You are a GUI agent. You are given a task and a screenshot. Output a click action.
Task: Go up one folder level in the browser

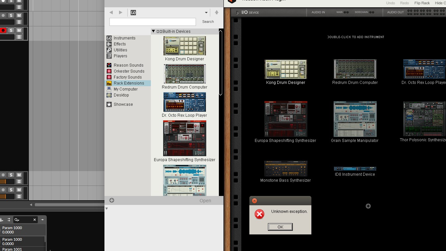[217, 12]
